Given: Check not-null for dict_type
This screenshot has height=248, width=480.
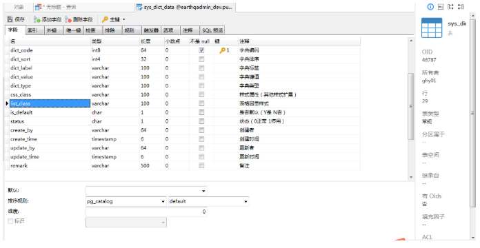Looking at the screenshot, I should pos(201,86).
